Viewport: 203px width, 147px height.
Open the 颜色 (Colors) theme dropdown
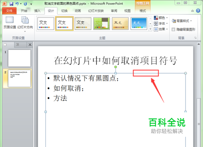(x=161, y=18)
